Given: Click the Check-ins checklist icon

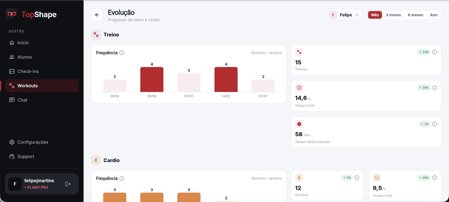Looking at the screenshot, I should [x=12, y=71].
